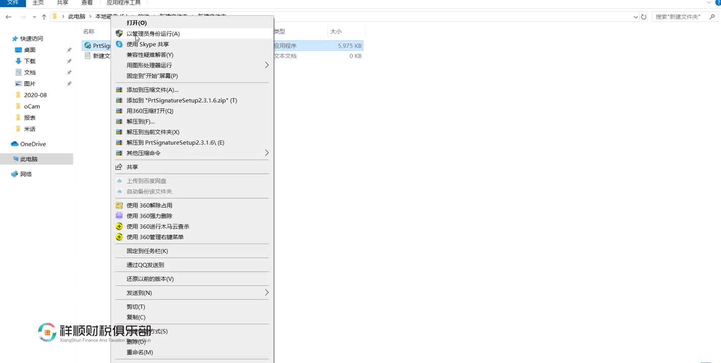This screenshot has width=721, height=363.
Task: Open the 应用程序工具 ribbon tab
Action: pos(124,3)
